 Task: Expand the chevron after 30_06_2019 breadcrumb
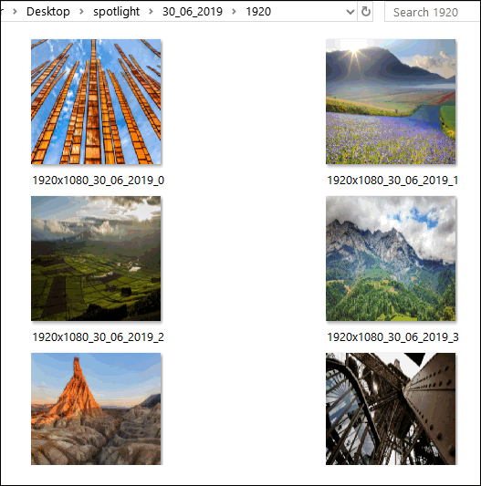[x=234, y=12]
